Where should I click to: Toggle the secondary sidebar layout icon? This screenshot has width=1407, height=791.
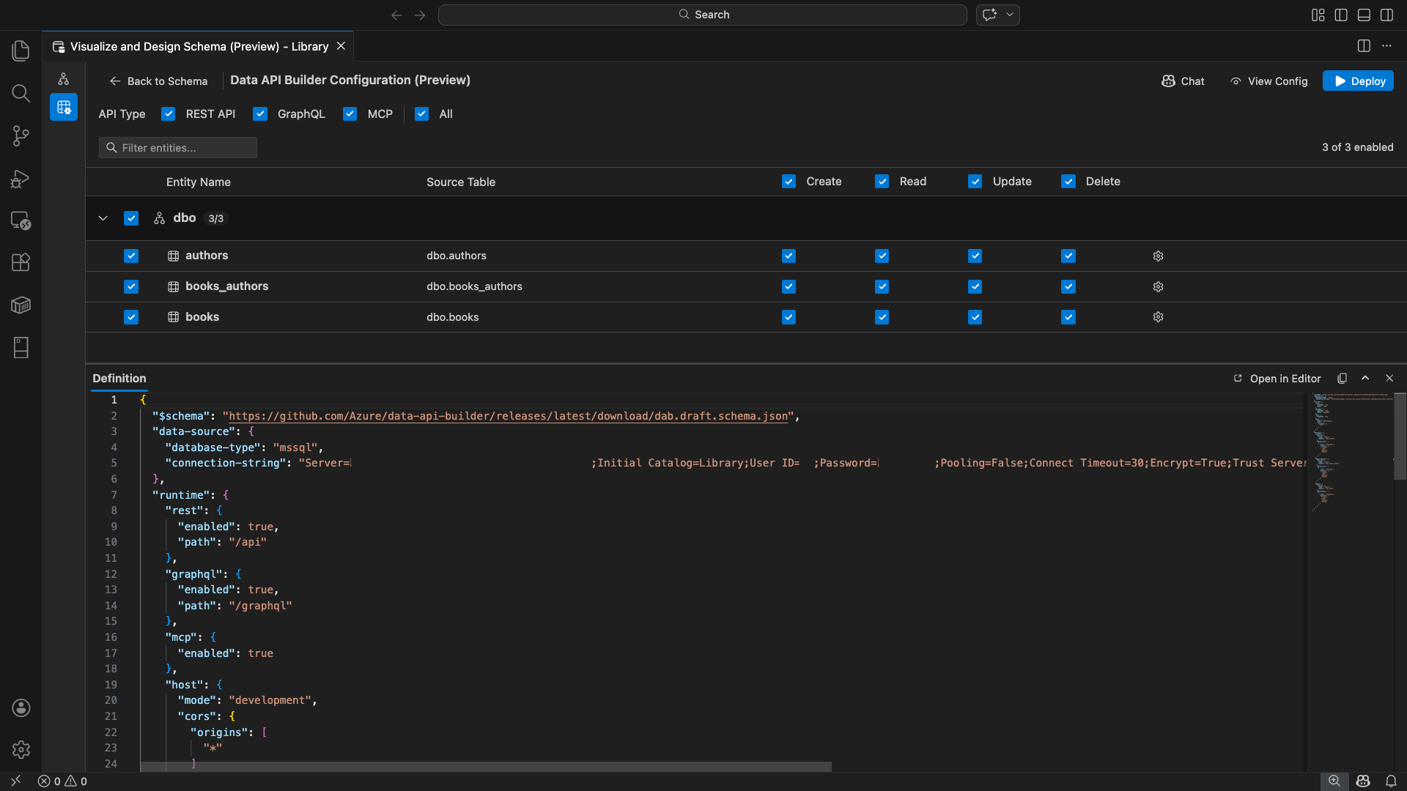(x=1387, y=15)
